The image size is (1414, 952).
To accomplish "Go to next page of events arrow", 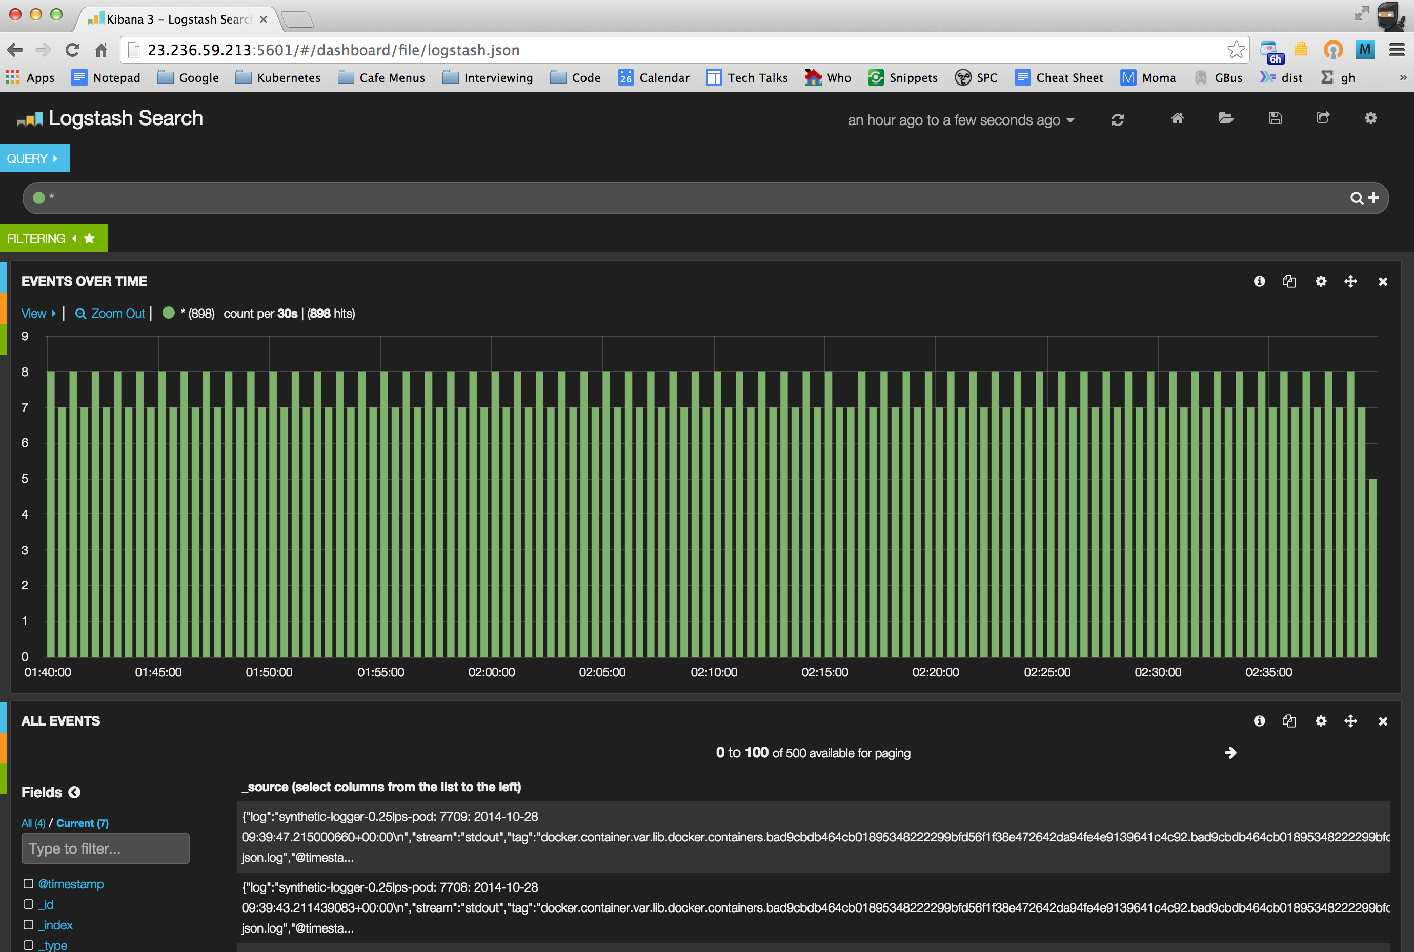I will [x=1230, y=753].
